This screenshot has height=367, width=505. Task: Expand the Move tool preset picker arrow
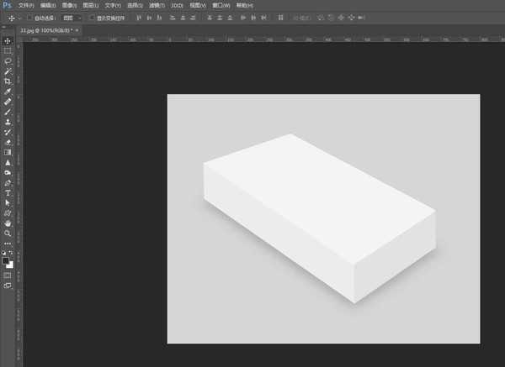coord(19,17)
